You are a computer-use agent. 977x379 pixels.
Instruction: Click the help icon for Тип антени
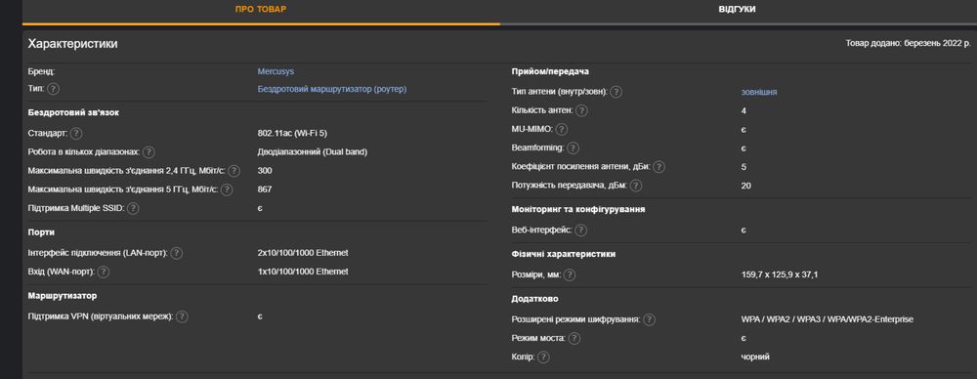(616, 92)
